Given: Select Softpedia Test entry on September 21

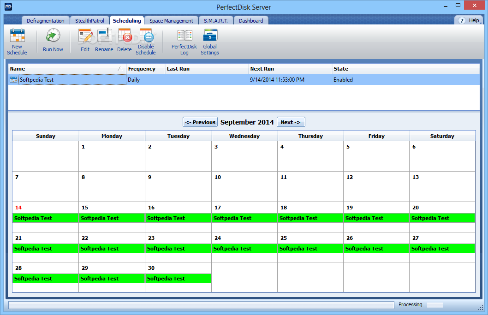Looking at the screenshot, I should 46,249.
